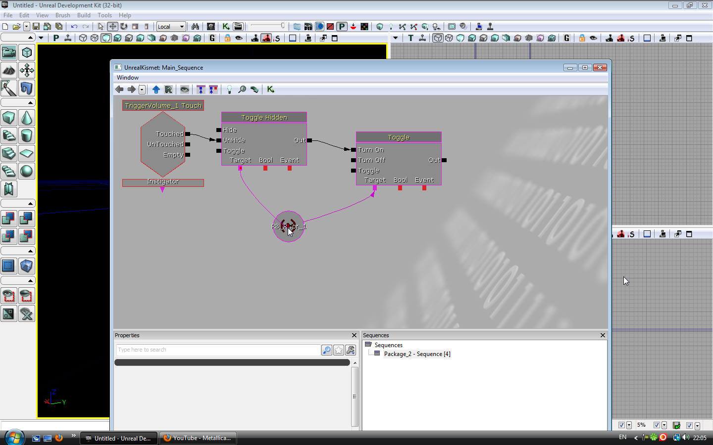Toggle the checkbox right of 5% scale
713x445 pixels.
coord(657,425)
